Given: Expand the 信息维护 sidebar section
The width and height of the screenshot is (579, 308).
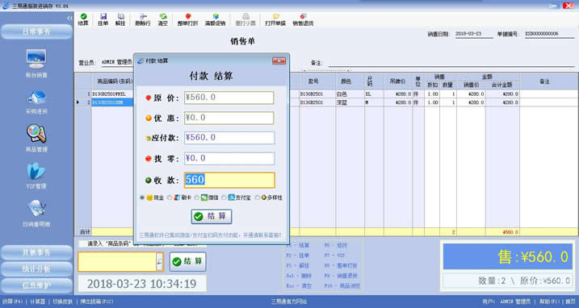Looking at the screenshot, I should pyautogui.click(x=36, y=286).
